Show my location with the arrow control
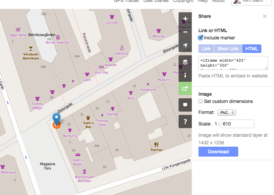Screen dimensions: 274x195 [185, 45]
